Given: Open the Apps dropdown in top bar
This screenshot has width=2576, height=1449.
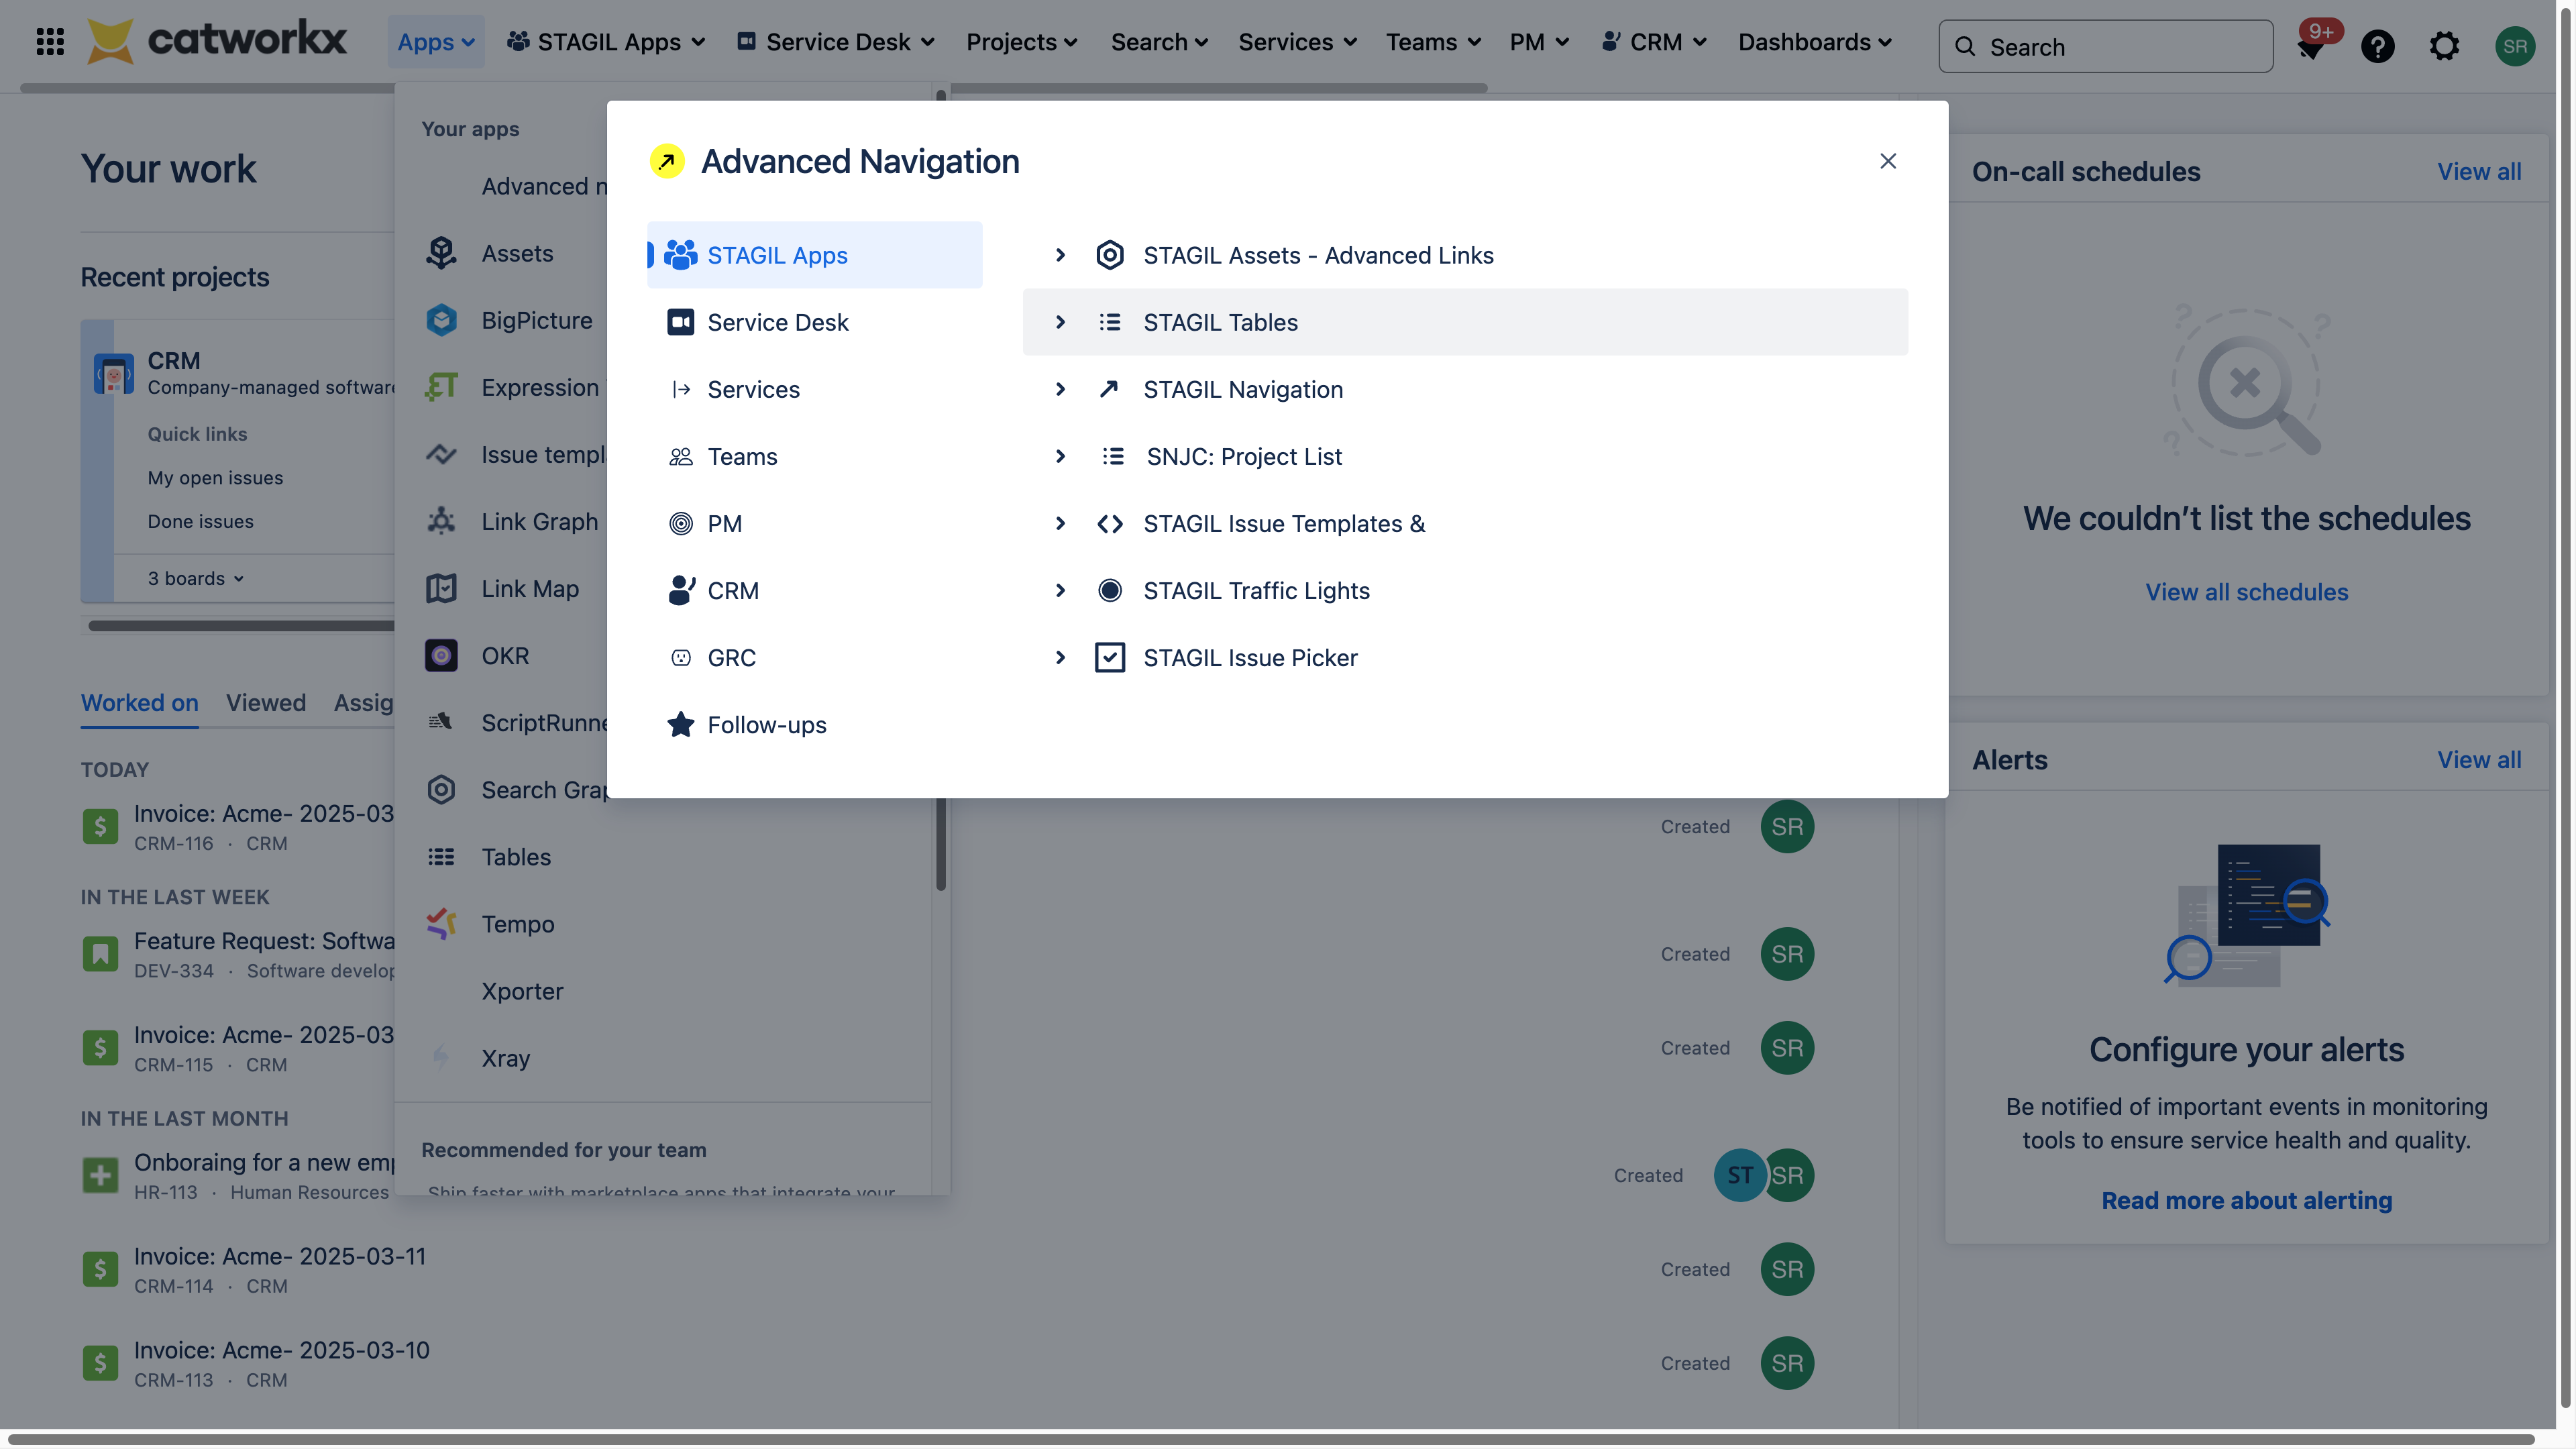Looking at the screenshot, I should [x=435, y=42].
